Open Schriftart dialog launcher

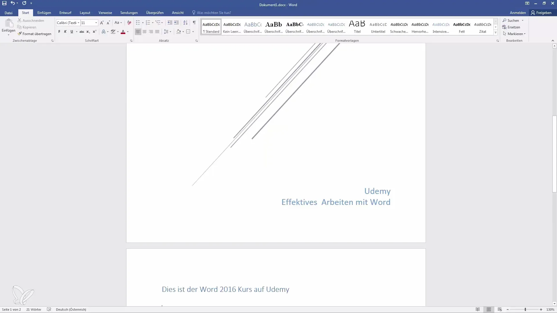click(x=131, y=41)
